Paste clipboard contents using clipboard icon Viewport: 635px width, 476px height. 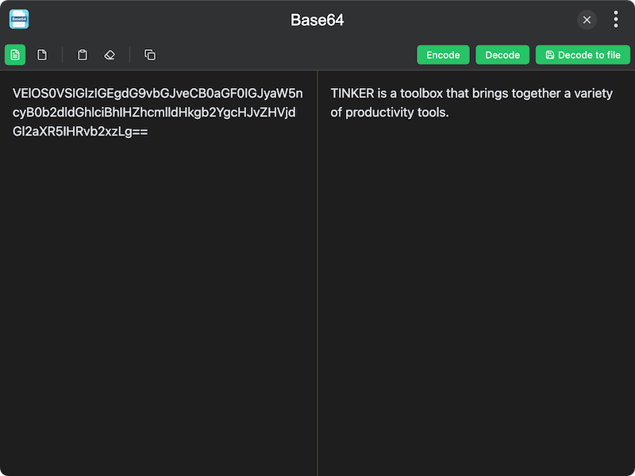point(83,55)
